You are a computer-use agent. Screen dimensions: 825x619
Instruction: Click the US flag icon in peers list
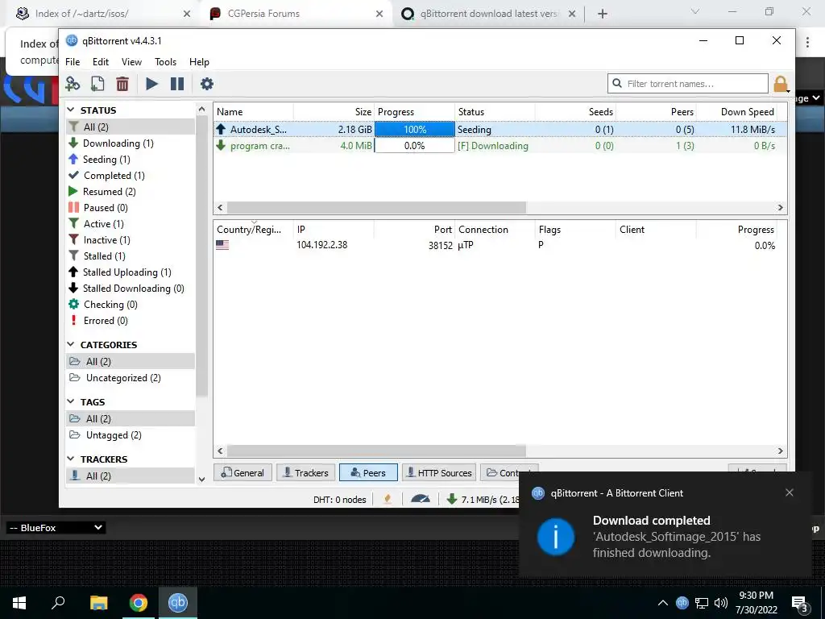222,245
